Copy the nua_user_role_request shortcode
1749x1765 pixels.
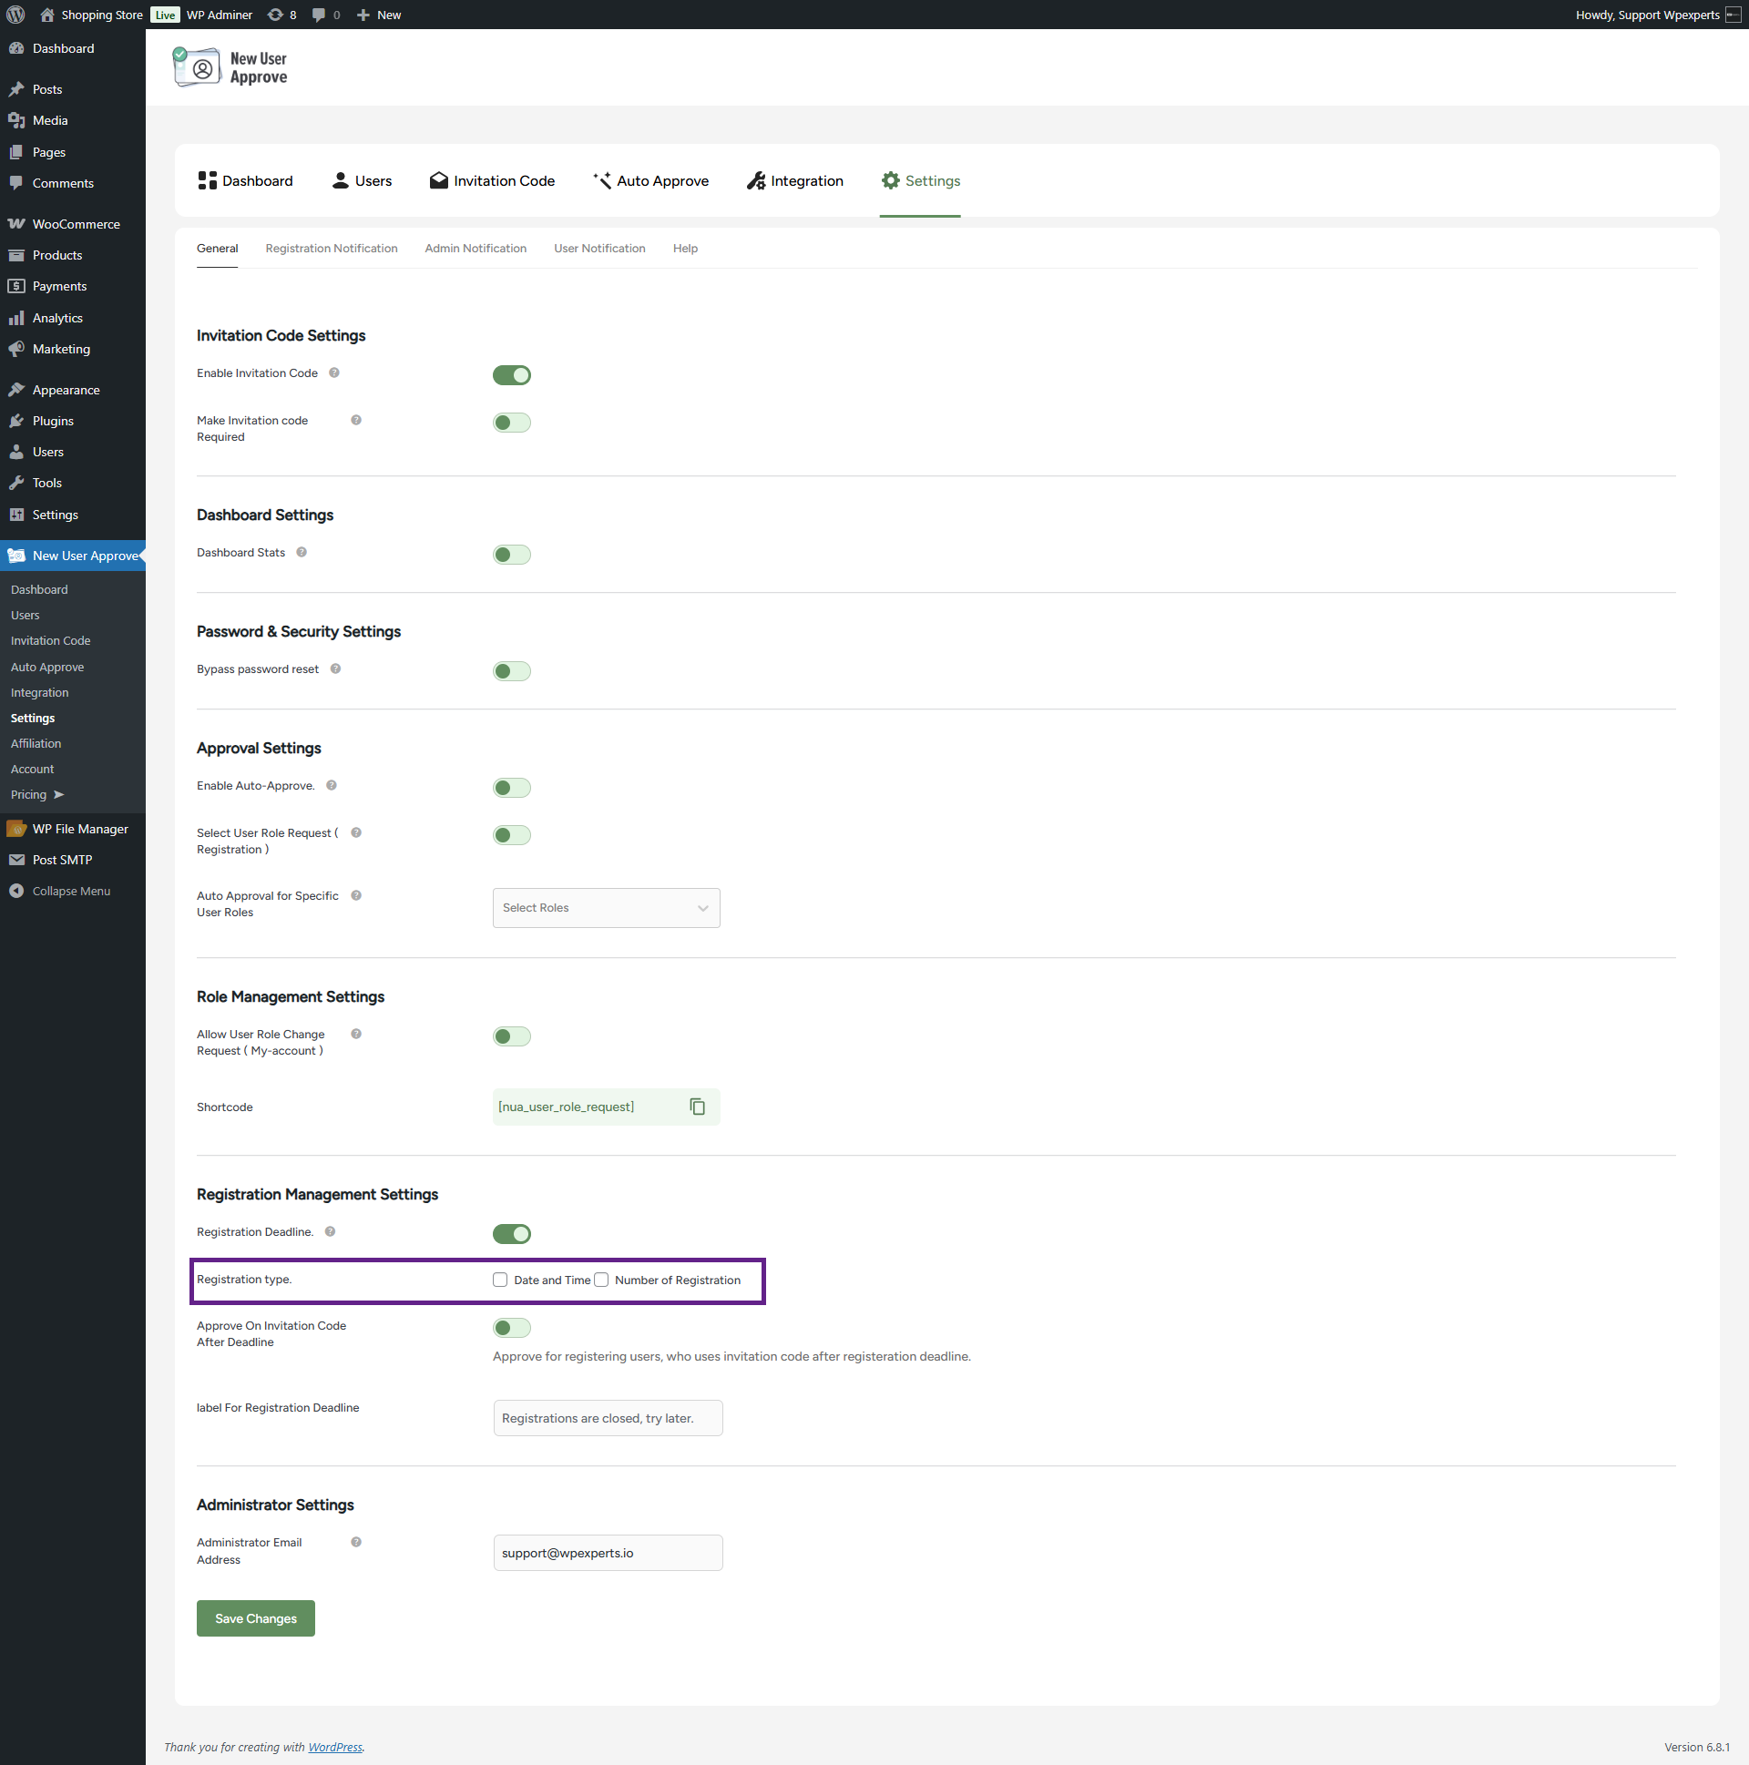tap(697, 1107)
